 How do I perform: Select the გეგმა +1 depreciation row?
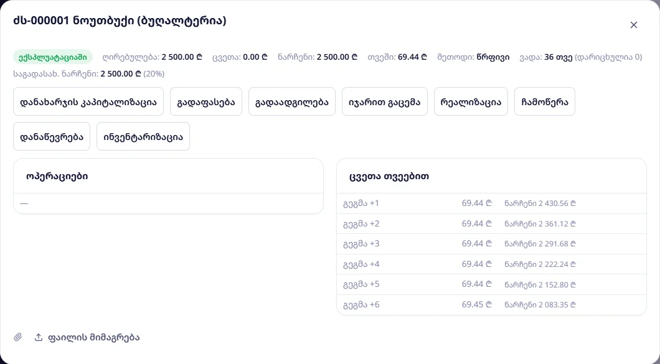click(491, 203)
